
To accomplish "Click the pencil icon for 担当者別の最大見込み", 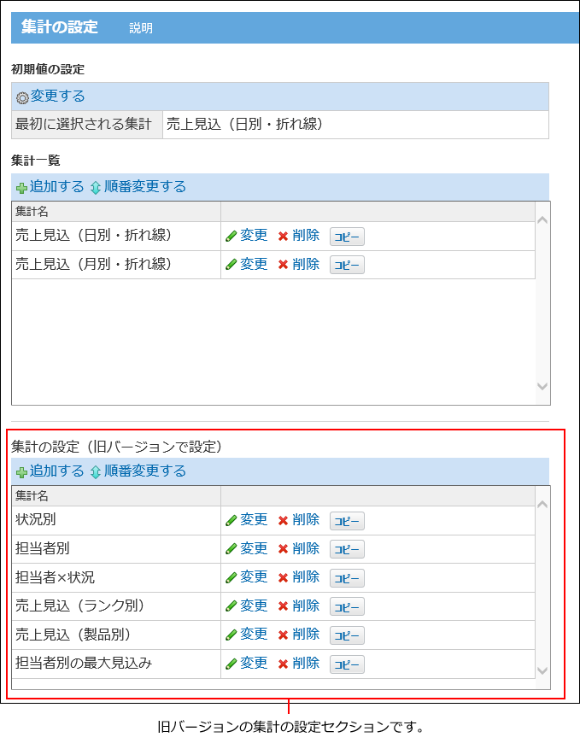I will coord(231,664).
